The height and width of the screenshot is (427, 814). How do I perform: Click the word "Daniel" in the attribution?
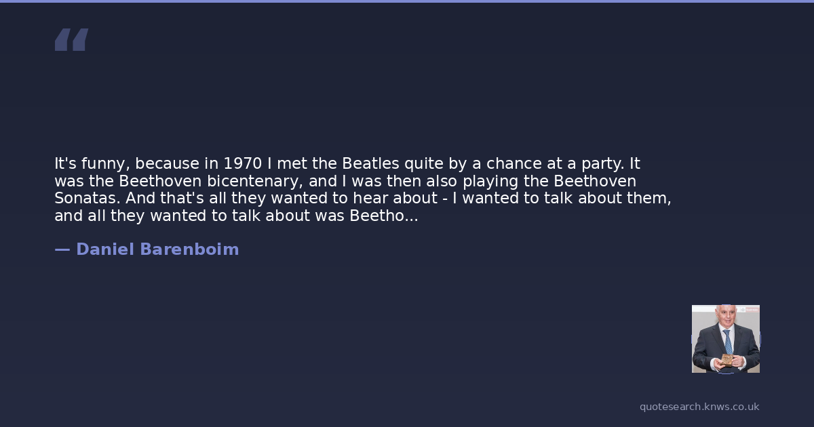click(x=105, y=249)
